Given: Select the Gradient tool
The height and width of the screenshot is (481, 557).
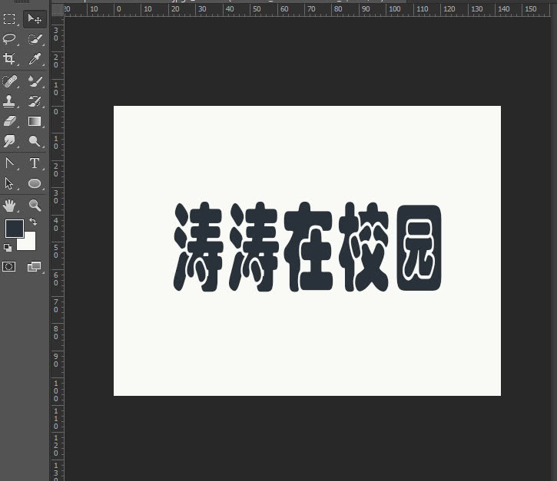Looking at the screenshot, I should (x=35, y=121).
